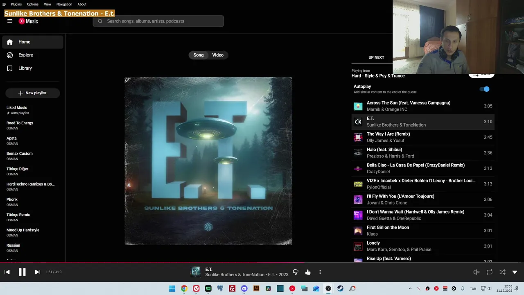Skip to the previous track
This screenshot has height=295, width=524.
pos(7,272)
